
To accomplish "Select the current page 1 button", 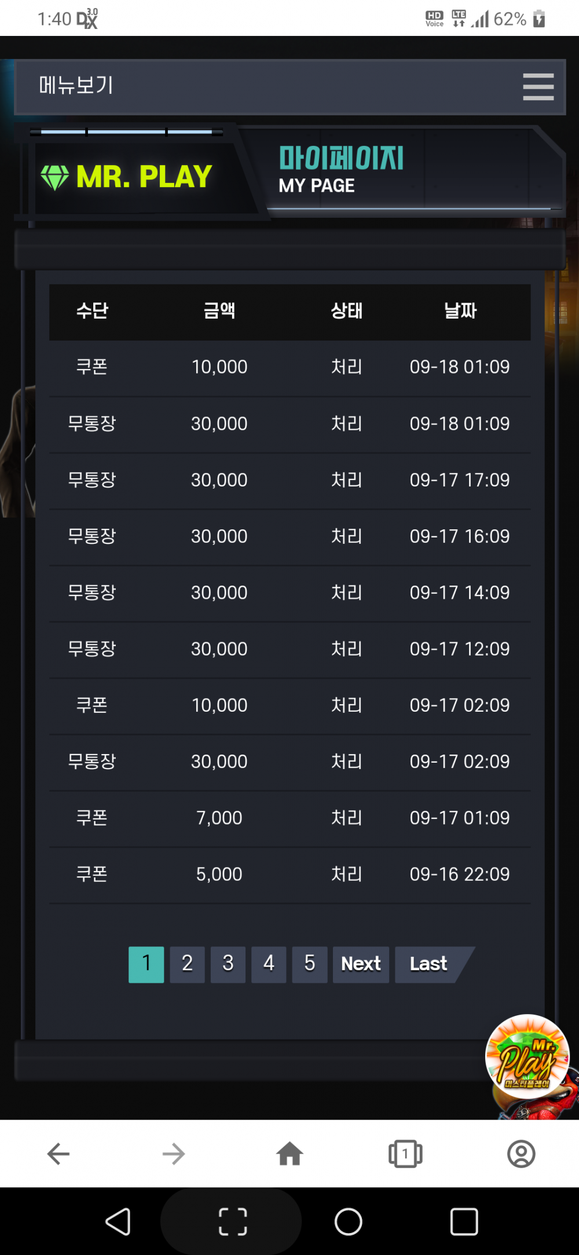I will point(146,964).
